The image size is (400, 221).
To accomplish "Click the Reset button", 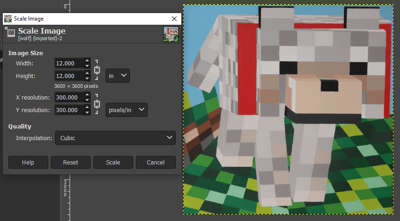I will (71, 162).
